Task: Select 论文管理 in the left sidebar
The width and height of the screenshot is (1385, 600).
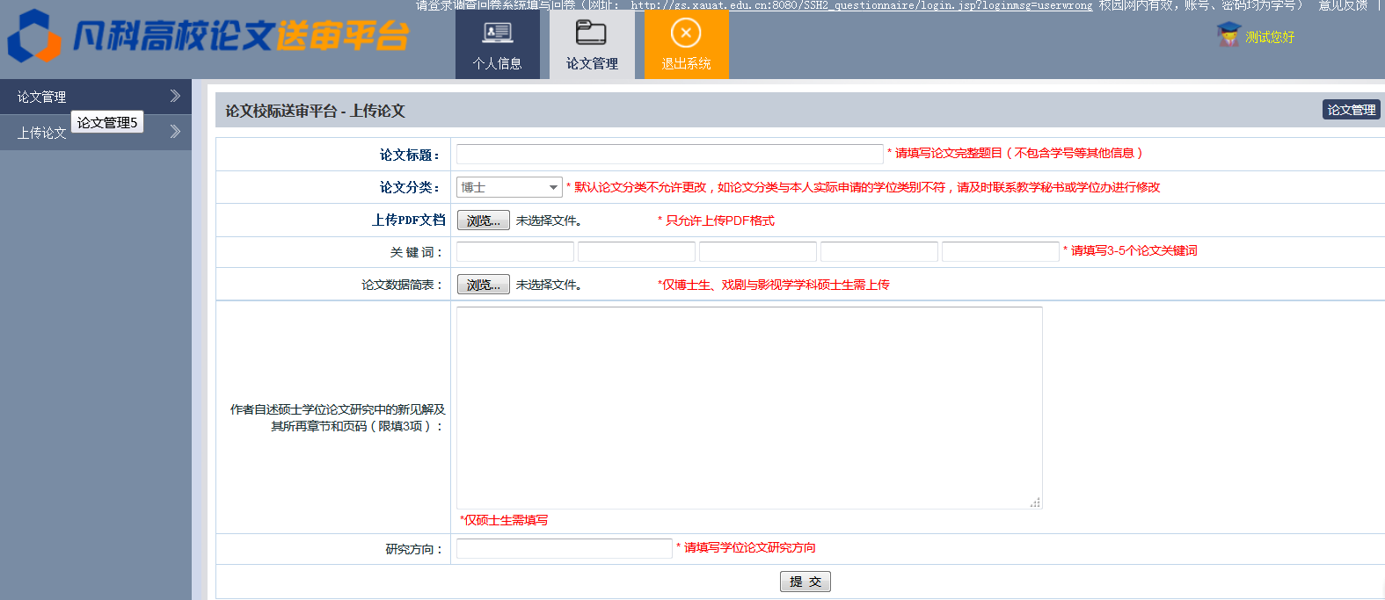Action: (x=42, y=97)
